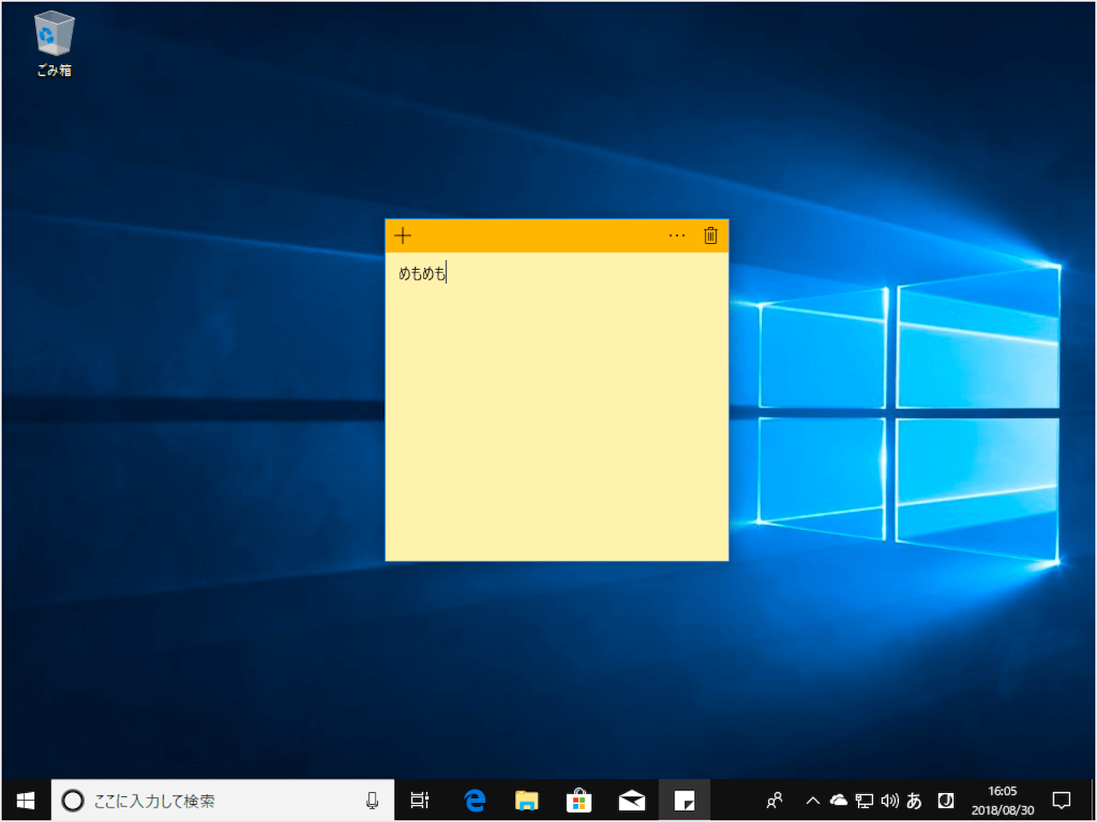The height and width of the screenshot is (822, 1097).
Task: Open the network status tray icon
Action: [x=864, y=801]
